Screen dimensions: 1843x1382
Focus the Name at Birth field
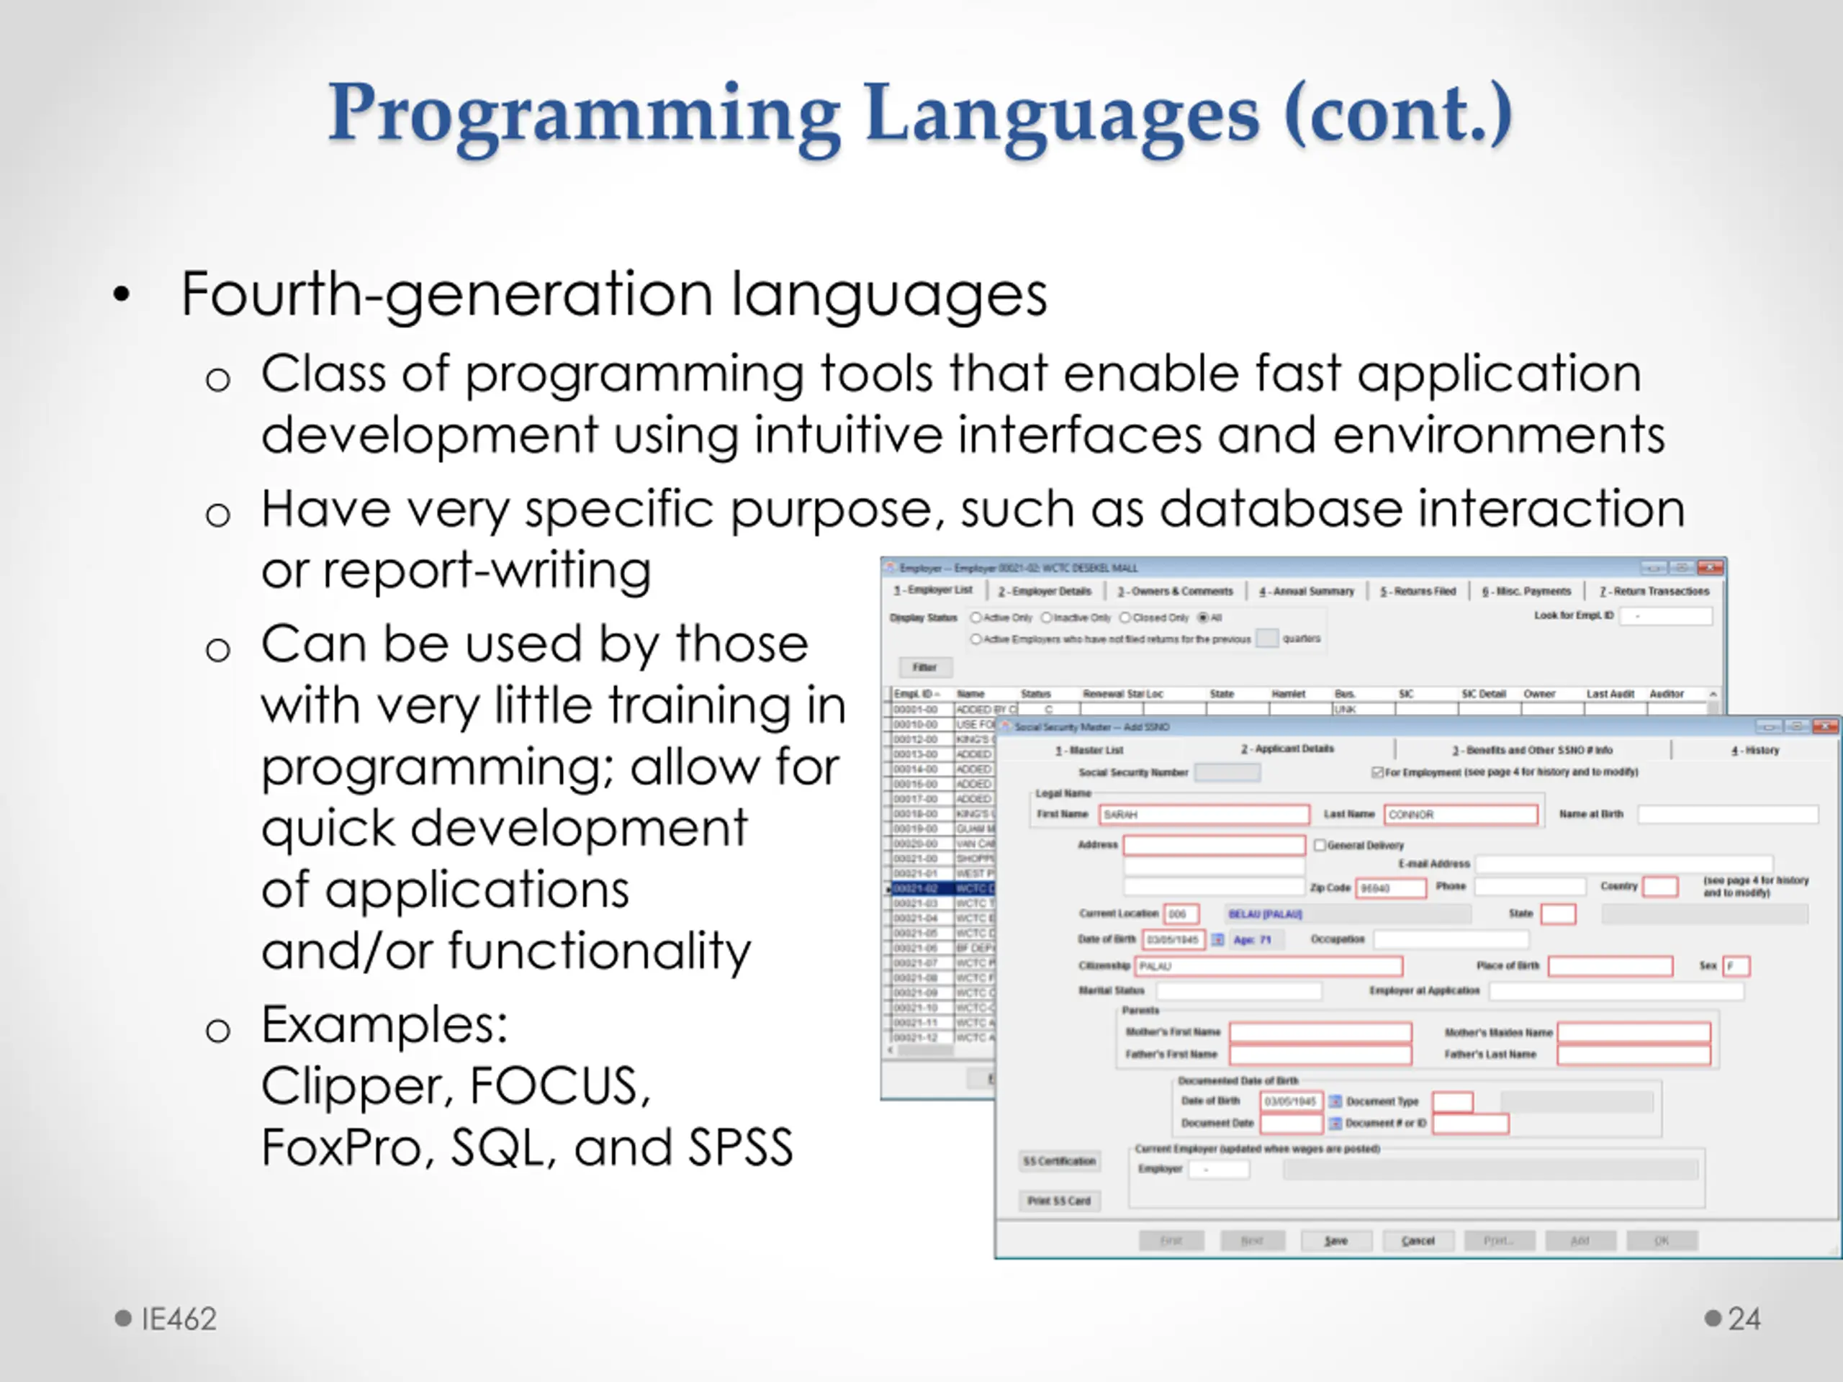pyautogui.click(x=1727, y=814)
